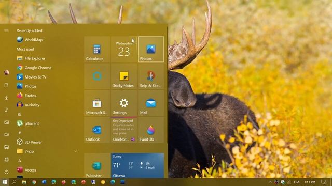The image size is (332, 186).
Task: Open the Settings gear in Start rail
Action: [6, 160]
